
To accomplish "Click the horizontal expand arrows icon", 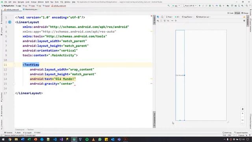I will [x=172, y=21].
